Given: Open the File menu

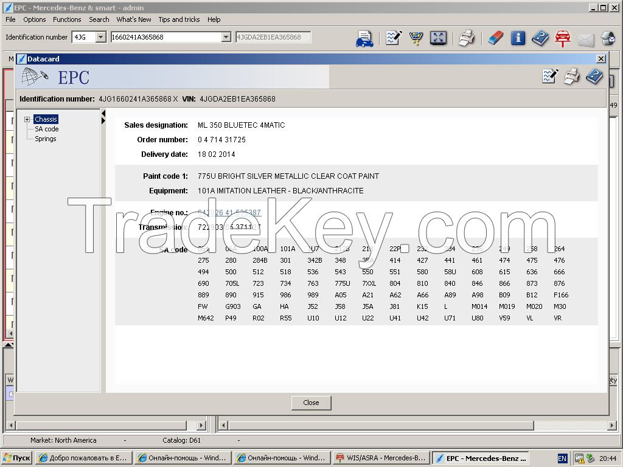Looking at the screenshot, I should coord(10,19).
